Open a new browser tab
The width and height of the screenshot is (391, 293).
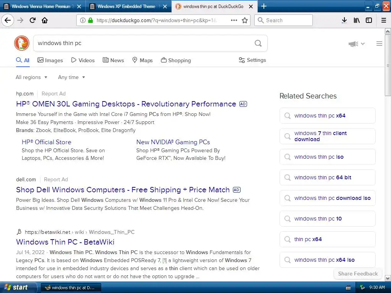point(263,6)
